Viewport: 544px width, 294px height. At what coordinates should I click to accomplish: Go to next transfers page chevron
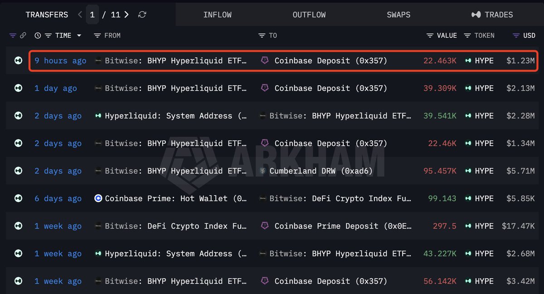(x=126, y=15)
